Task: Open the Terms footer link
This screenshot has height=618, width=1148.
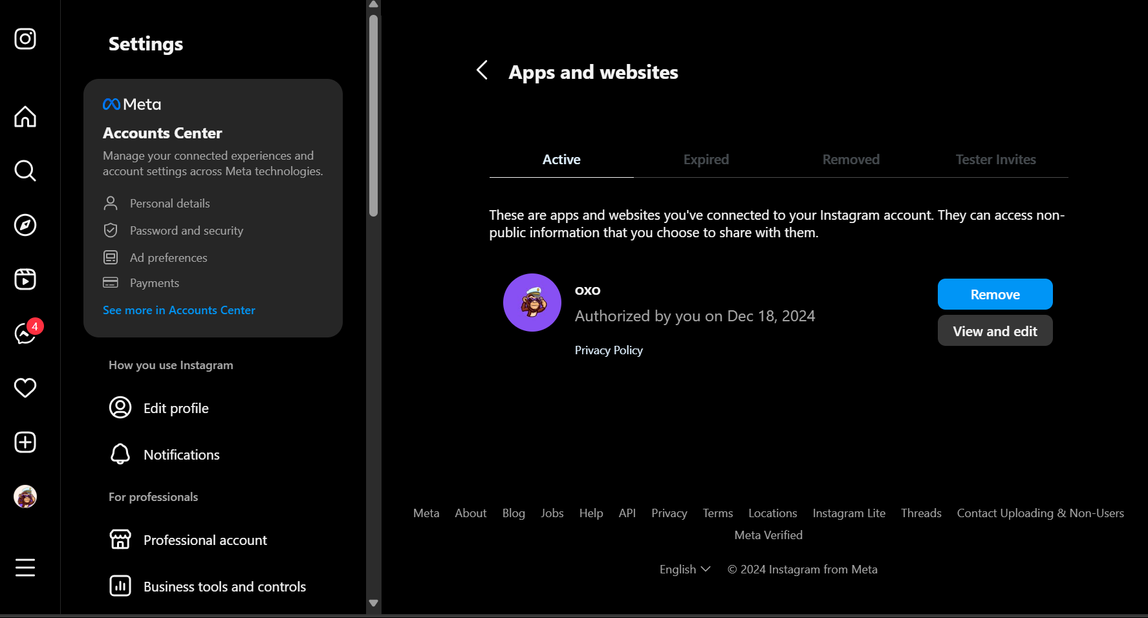Action: pos(718,513)
